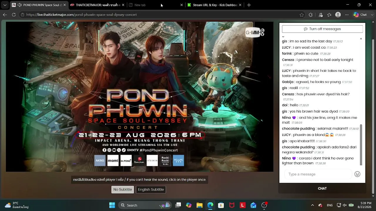Open the taskbar Search box

click(x=145, y=205)
